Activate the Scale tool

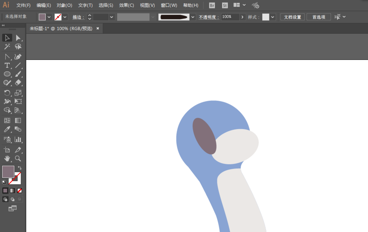(x=18, y=93)
